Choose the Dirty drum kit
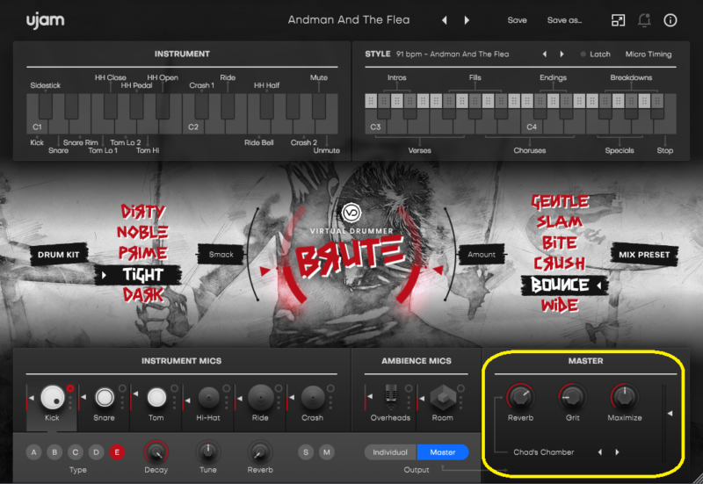The width and height of the screenshot is (703, 484). [x=143, y=211]
